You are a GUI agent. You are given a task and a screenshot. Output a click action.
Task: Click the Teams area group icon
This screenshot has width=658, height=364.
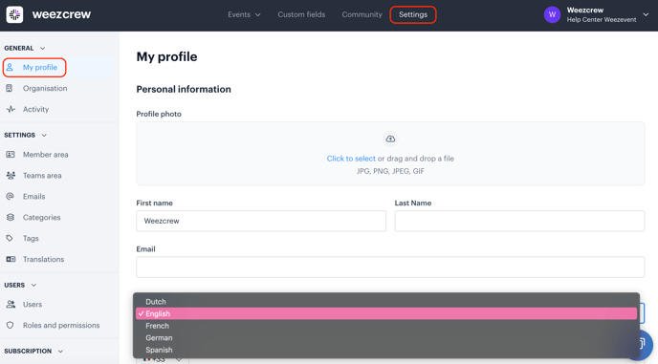[11, 175]
